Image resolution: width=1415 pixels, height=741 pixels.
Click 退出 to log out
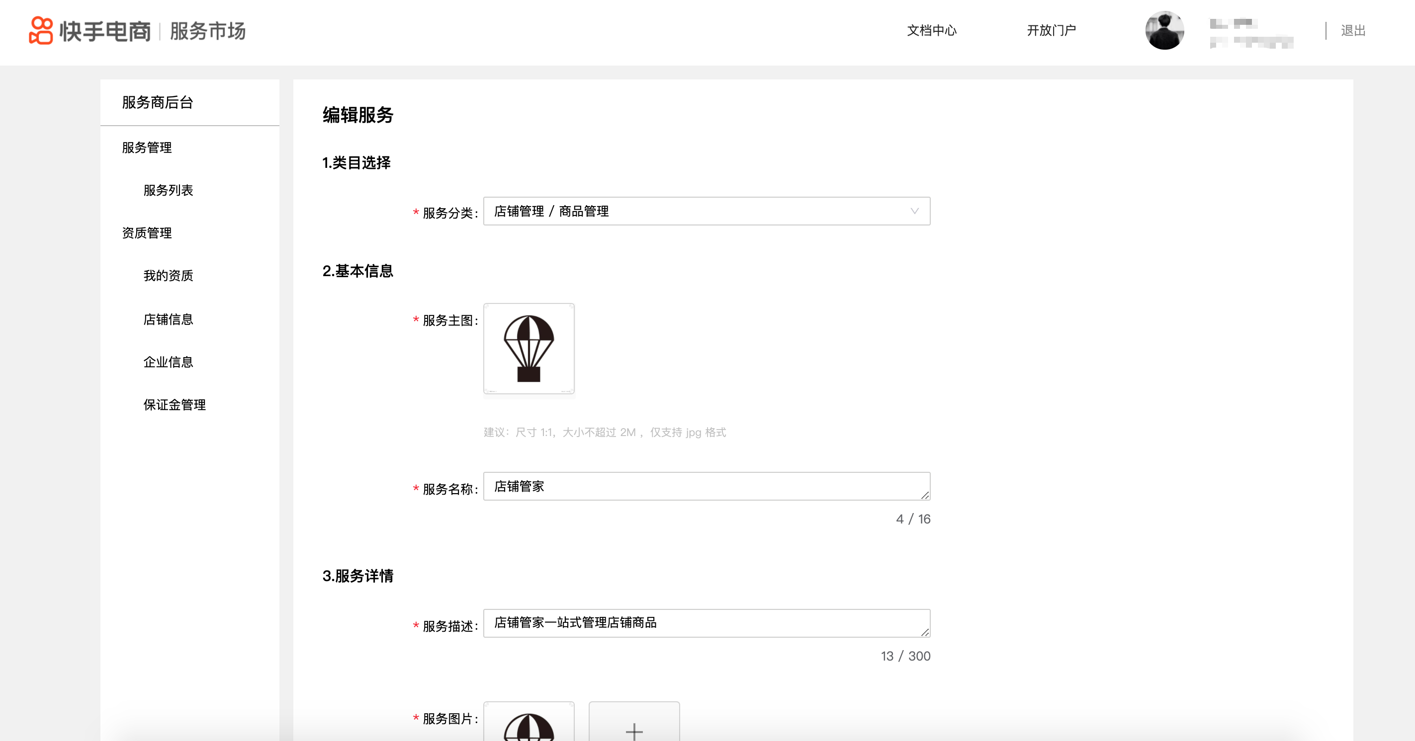pos(1353,30)
